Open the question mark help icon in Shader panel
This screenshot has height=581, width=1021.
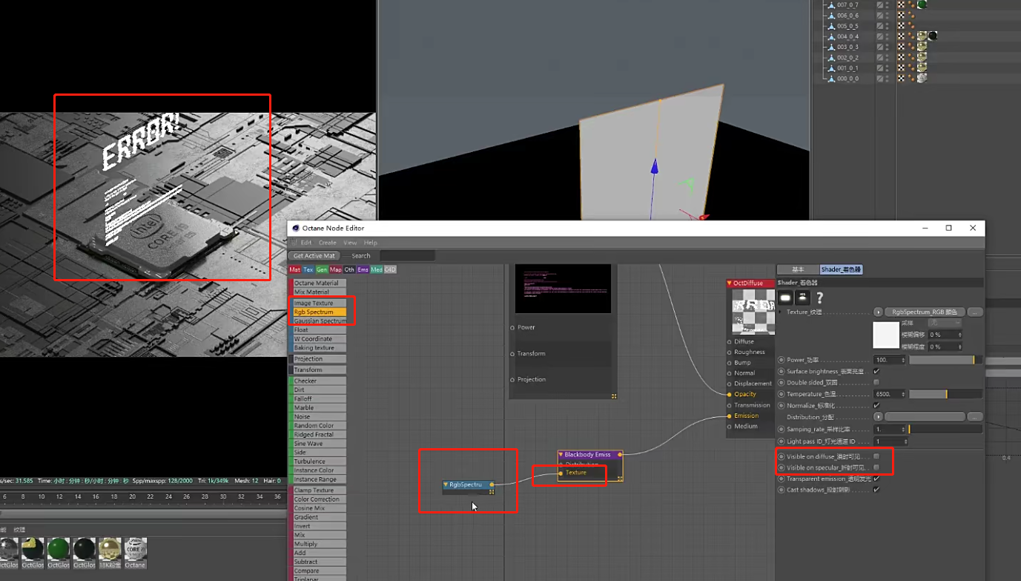click(819, 298)
